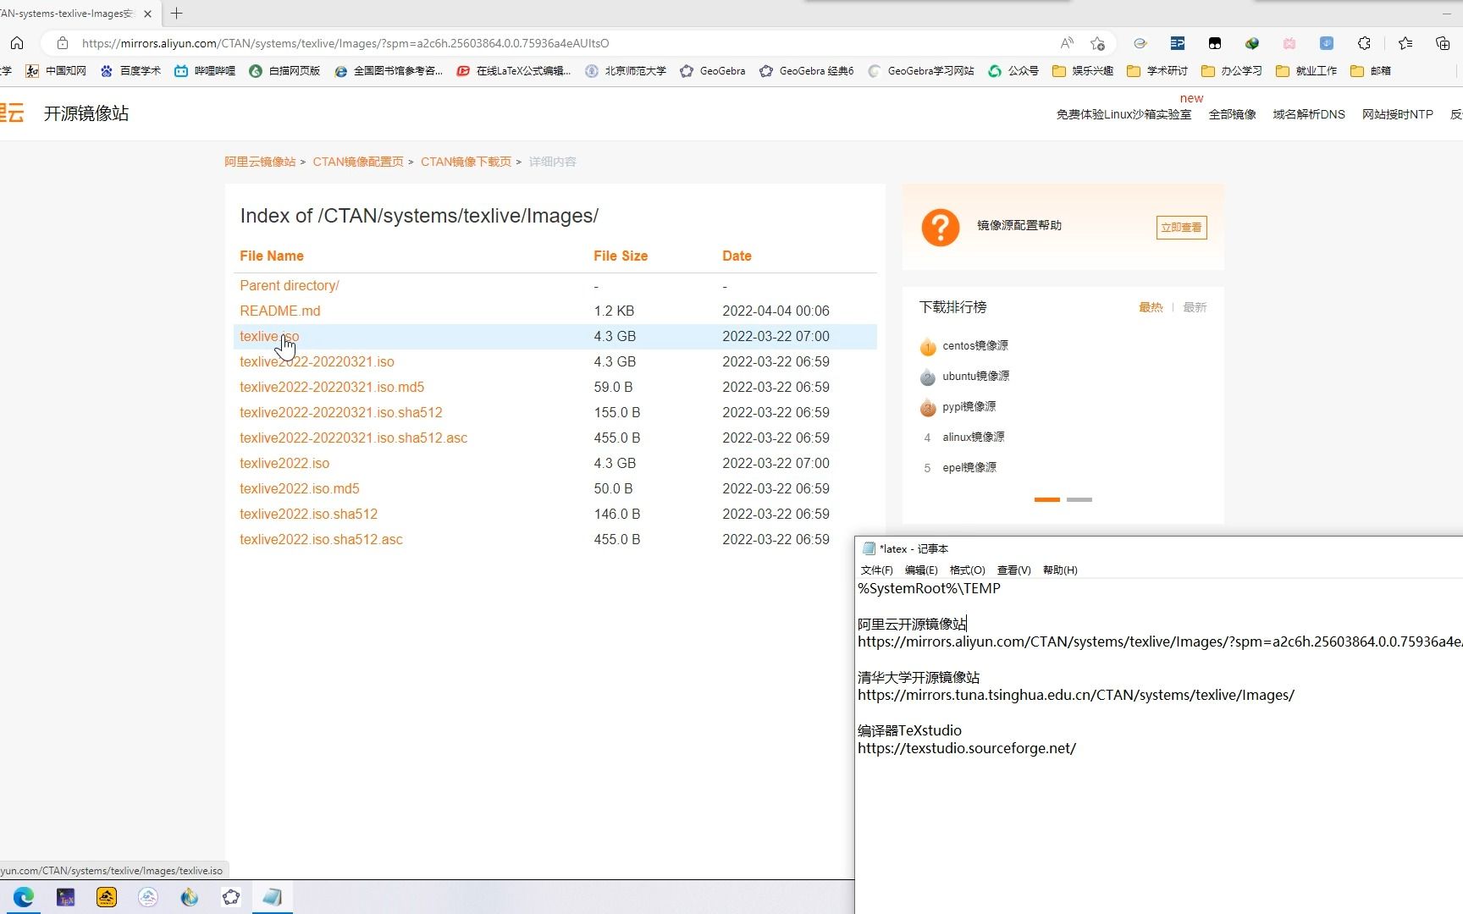Click the browser address bar URL
Screen dimensions: 1463x914
click(x=345, y=43)
